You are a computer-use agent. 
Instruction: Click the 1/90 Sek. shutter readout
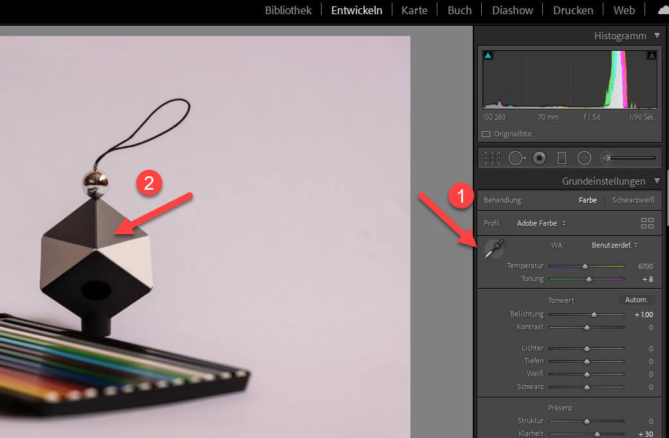pos(642,117)
